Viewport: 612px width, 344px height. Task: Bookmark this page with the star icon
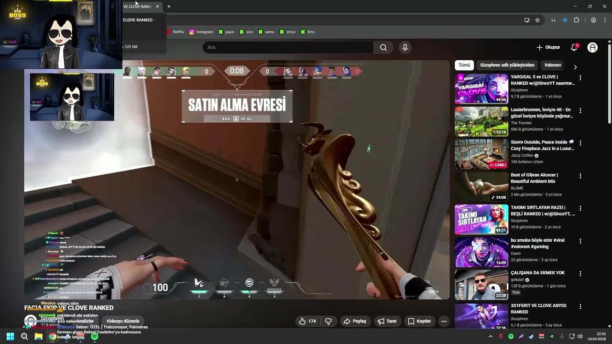[537, 20]
